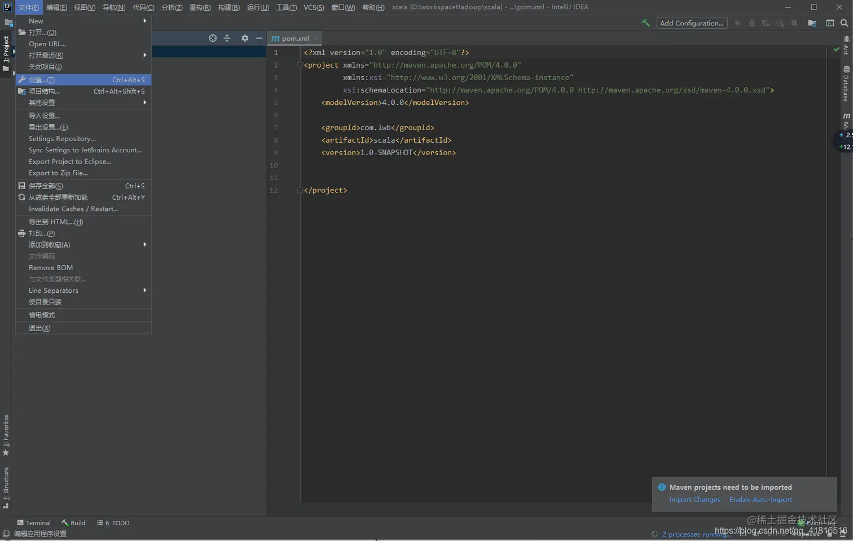This screenshot has height=541, width=853.
Task: Click the Run with Coverage icon
Action: [766, 23]
